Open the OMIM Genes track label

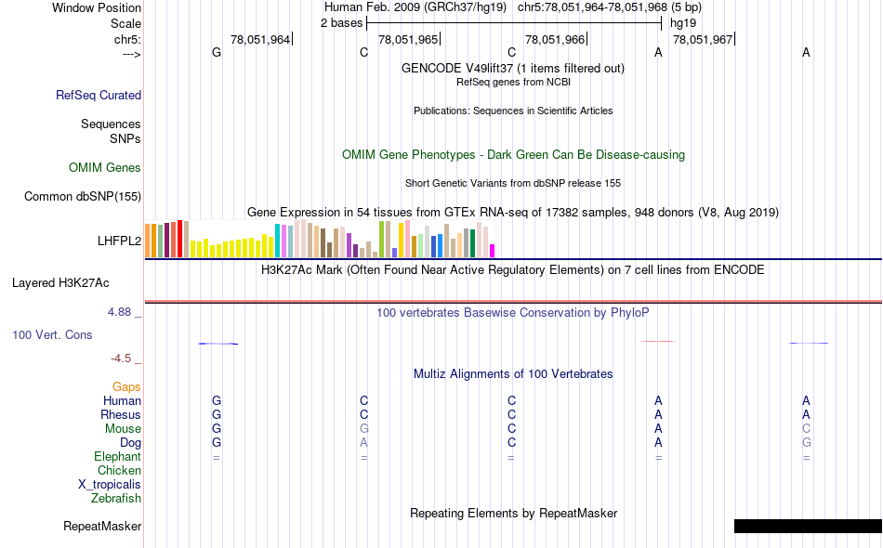click(105, 168)
